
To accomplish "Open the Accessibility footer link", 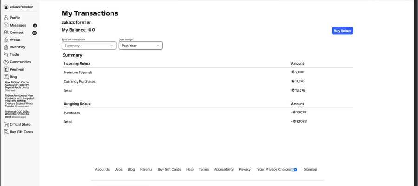I will click(x=224, y=169).
